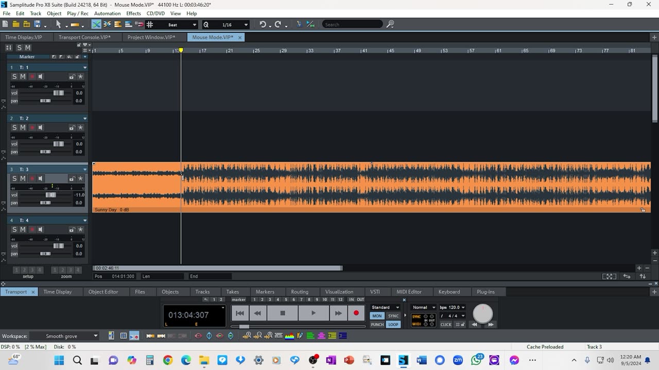Jump to start with skip-back button
The width and height of the screenshot is (659, 370).
[239, 313]
